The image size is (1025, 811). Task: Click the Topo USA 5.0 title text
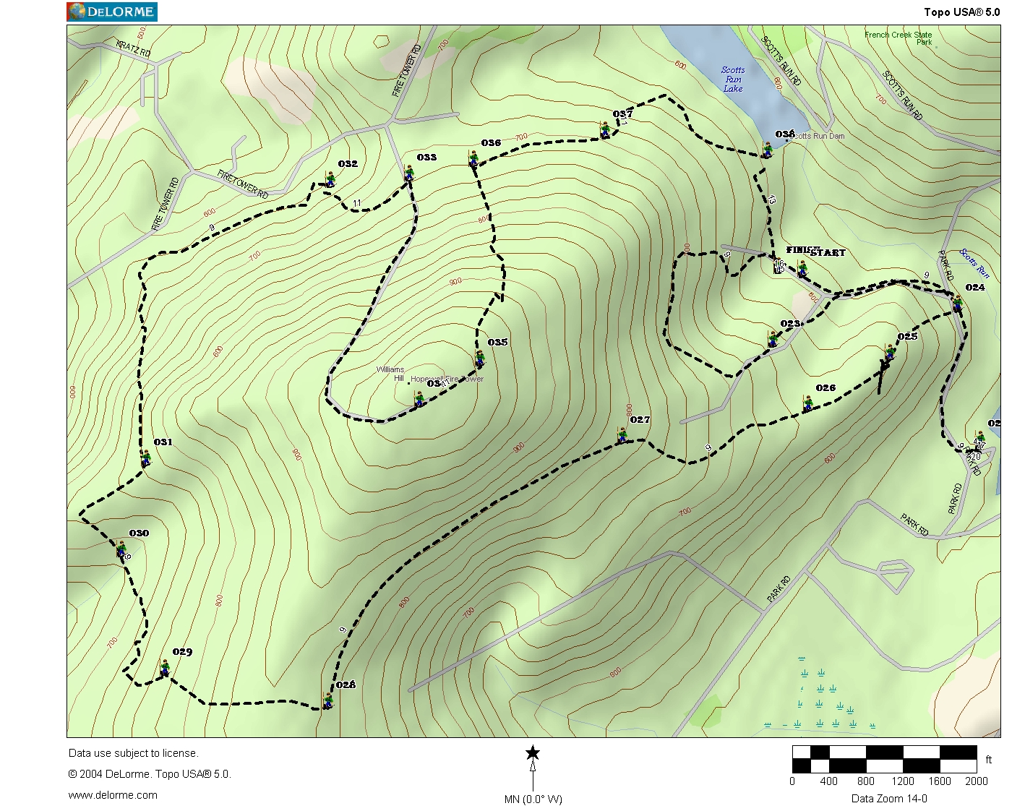[x=962, y=12]
